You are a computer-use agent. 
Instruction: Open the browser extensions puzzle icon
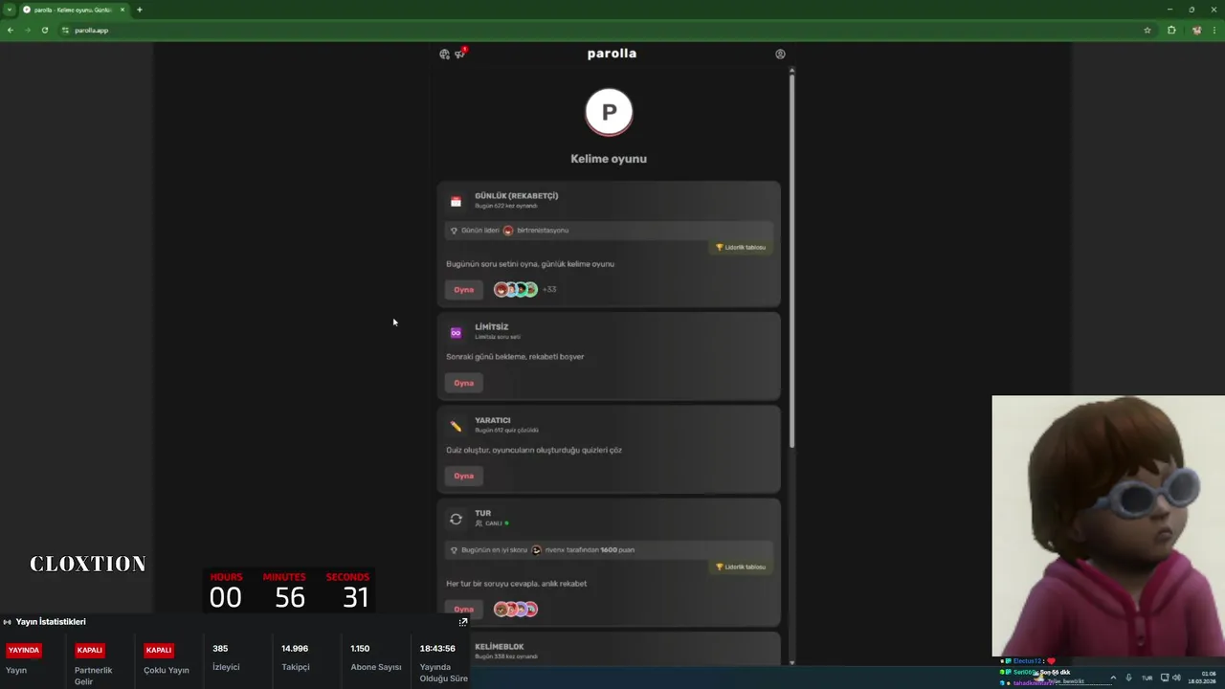tap(1171, 30)
